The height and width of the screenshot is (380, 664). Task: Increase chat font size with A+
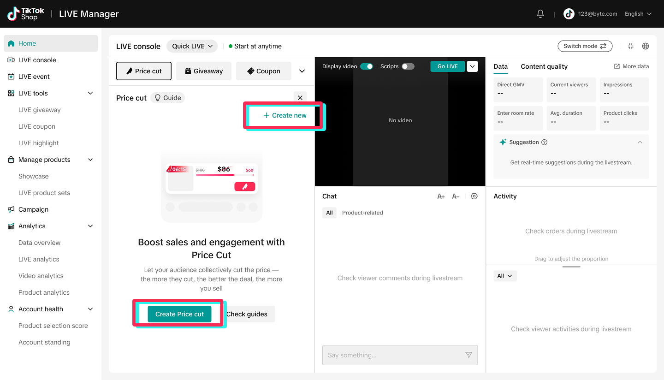[441, 196]
